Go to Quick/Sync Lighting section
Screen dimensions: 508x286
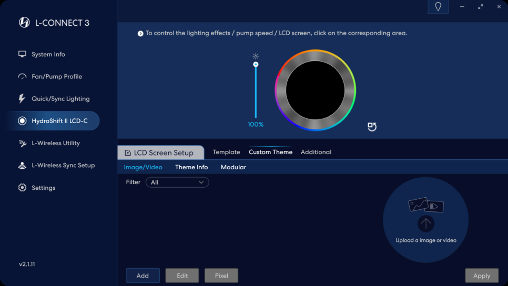[60, 99]
